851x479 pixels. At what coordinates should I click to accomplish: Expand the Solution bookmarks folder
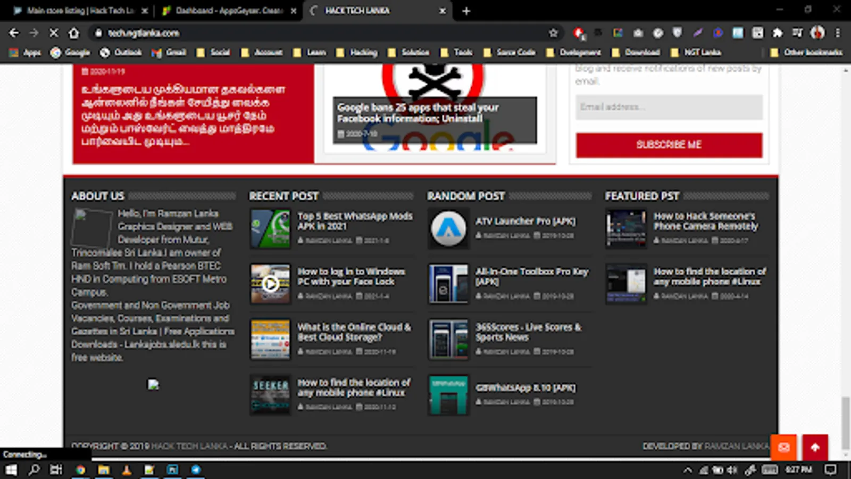(408, 52)
